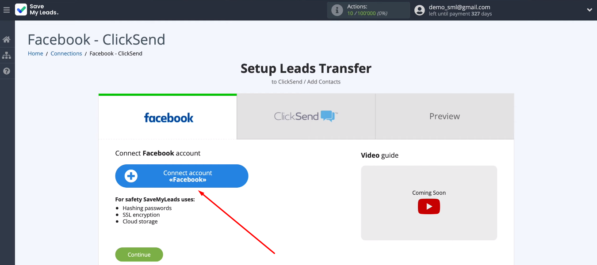
Task: Go to the Connections breadcrumb link
Action: [66, 53]
